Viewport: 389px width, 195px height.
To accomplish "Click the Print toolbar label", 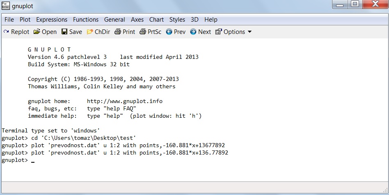I will click(129, 32).
